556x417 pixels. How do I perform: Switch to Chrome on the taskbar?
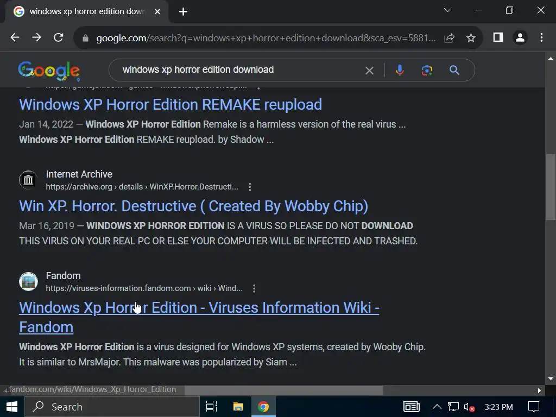(x=263, y=407)
